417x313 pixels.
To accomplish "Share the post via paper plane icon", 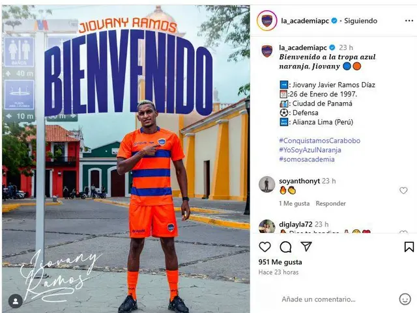I will tap(306, 247).
